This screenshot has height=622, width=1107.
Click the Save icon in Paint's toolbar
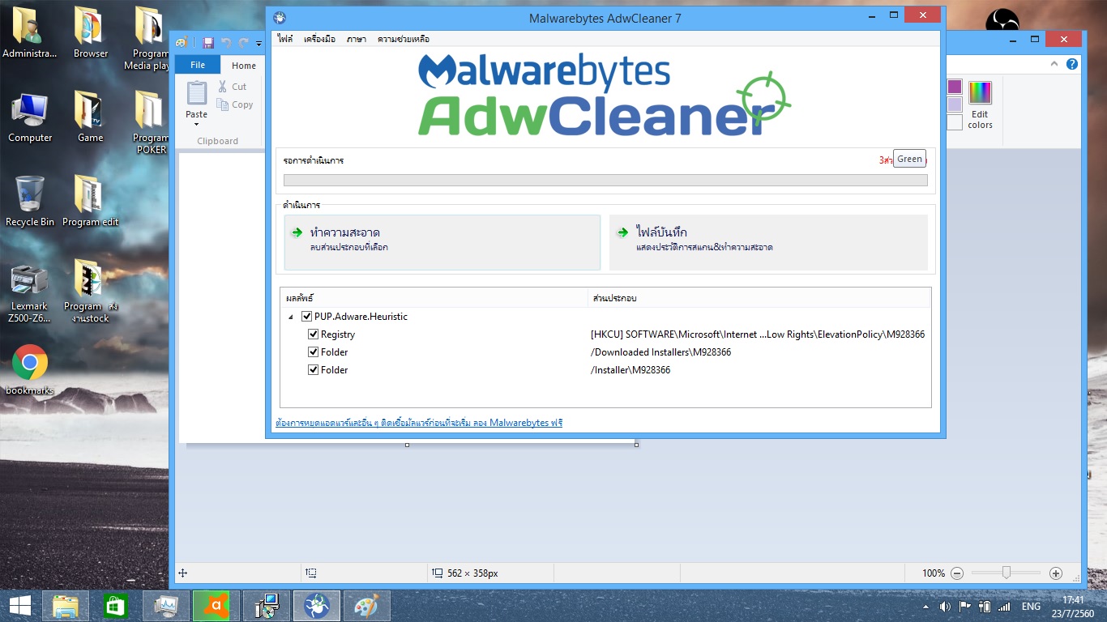point(208,43)
